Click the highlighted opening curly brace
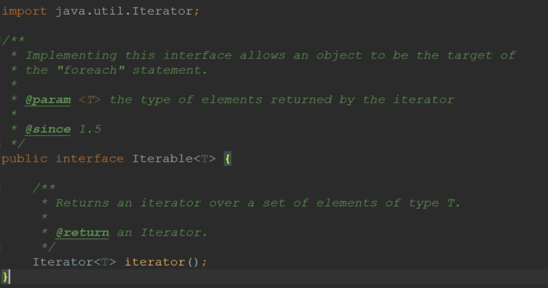This screenshot has height=288, width=548. tap(227, 159)
